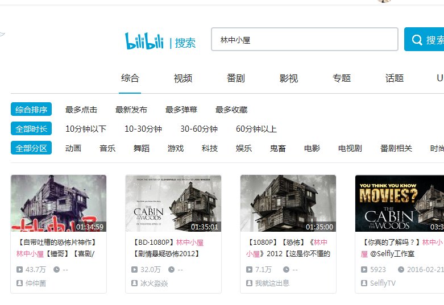Viewport: 444px width, 305px height.
Task: Open video title 【BD·1080P】林中小屋
Action: (168, 248)
